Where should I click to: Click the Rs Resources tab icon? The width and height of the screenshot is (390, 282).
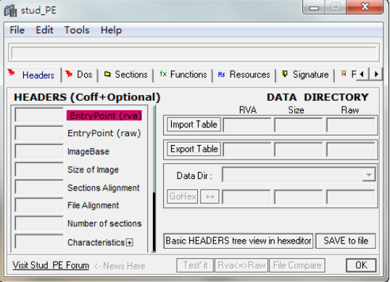(221, 75)
